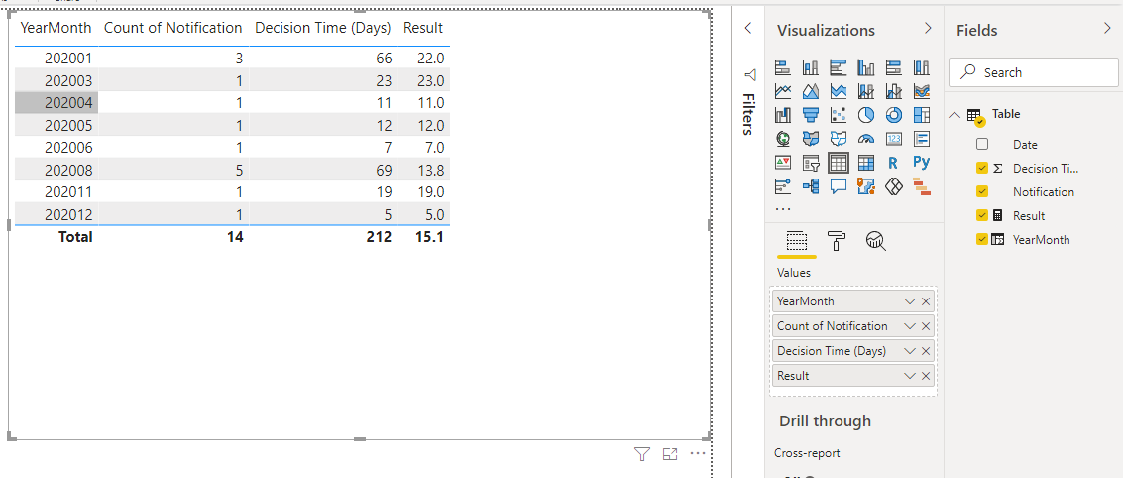Insert a Waterfall chart visual
Viewport: 1123px width, 478px height.
click(783, 115)
